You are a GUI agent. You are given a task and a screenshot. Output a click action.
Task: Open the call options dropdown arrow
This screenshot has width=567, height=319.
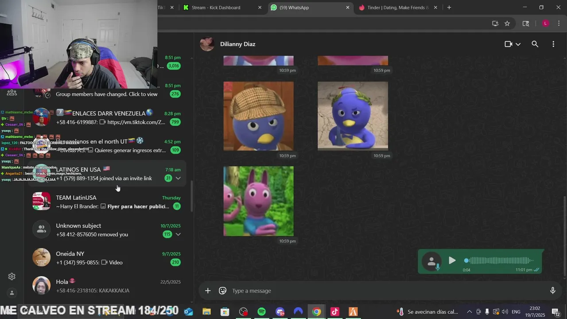click(x=518, y=44)
